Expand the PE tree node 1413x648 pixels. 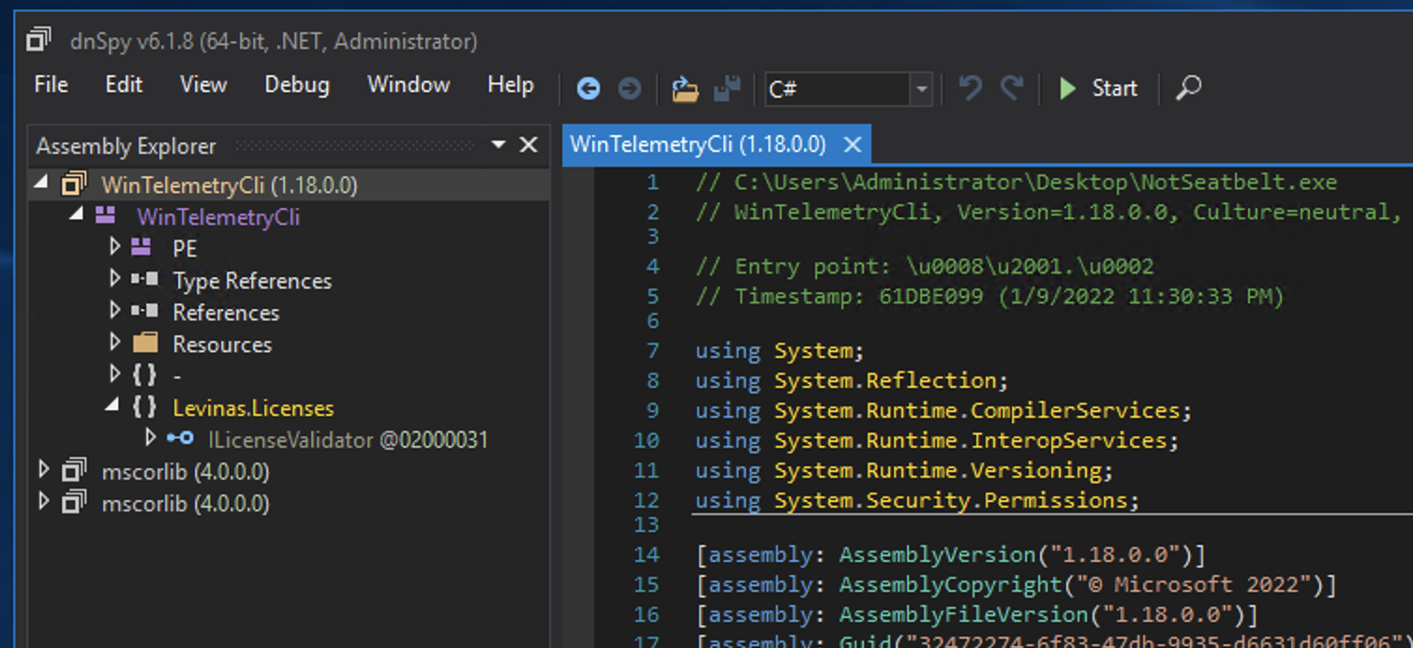(x=115, y=247)
